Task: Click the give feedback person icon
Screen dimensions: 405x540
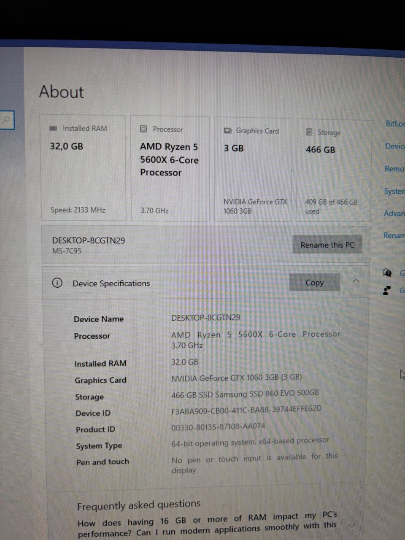Action: click(386, 291)
